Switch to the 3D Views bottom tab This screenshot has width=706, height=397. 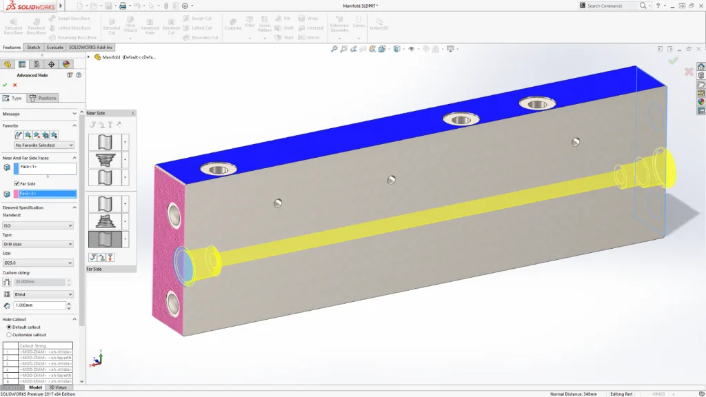[58, 387]
